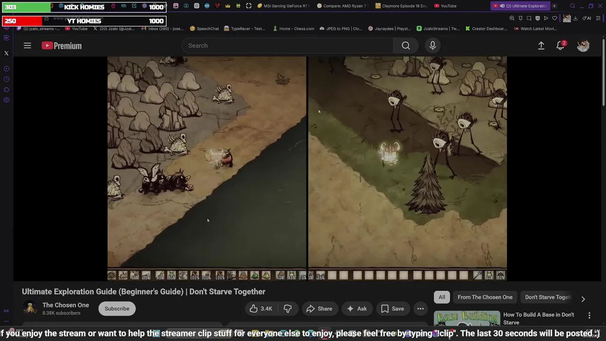Image resolution: width=606 pixels, height=341 pixels.
Task: Click the Ask button
Action: [357, 309]
